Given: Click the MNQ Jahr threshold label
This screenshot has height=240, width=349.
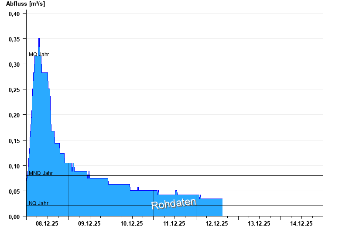Looking at the screenshot, I should pyautogui.click(x=41, y=173).
